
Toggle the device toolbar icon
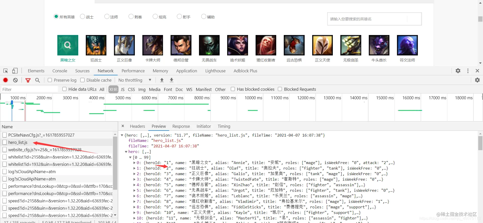(15, 71)
